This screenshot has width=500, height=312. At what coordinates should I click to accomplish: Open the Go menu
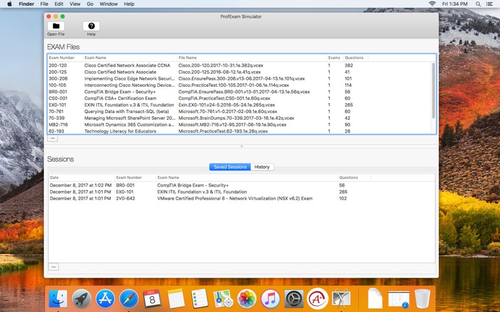[90, 4]
